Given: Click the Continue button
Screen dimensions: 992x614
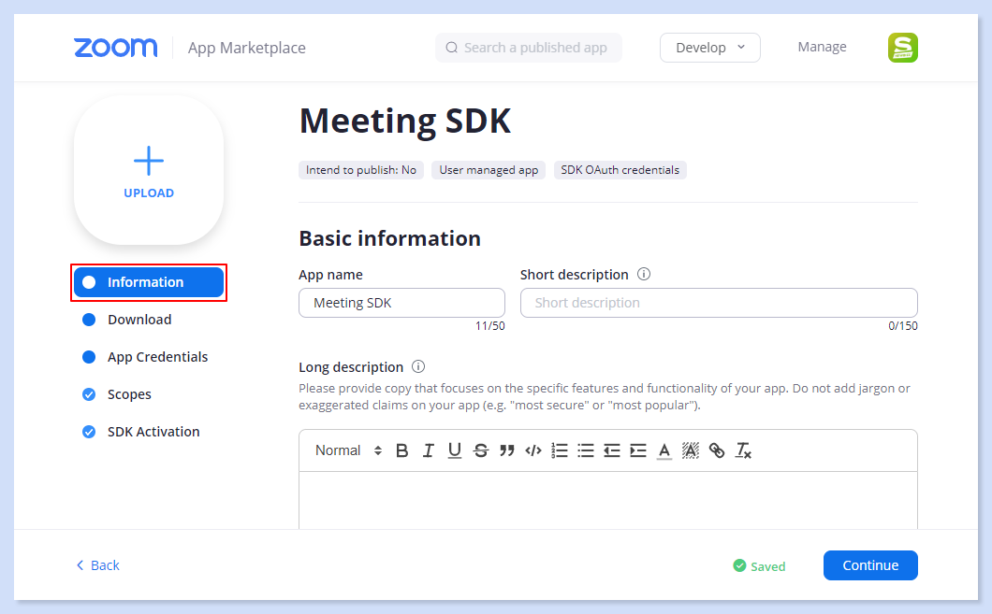Looking at the screenshot, I should 870,565.
